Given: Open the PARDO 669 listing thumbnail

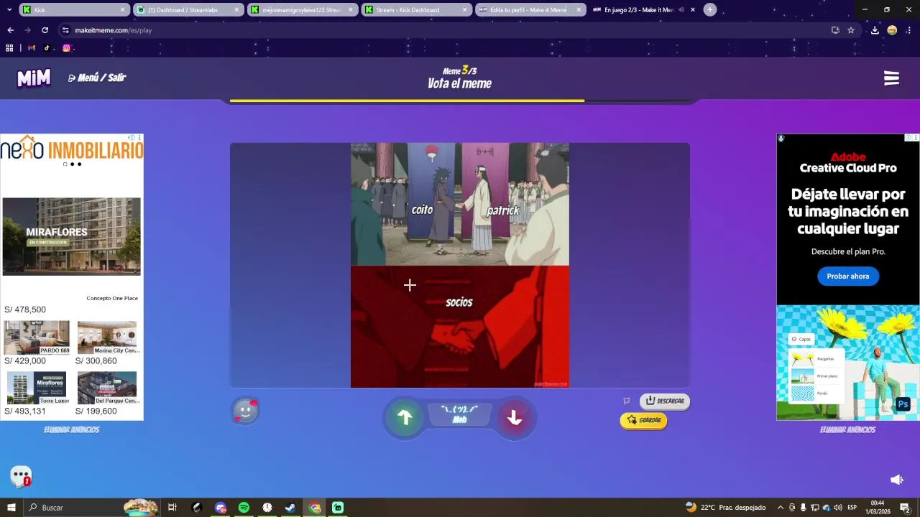Looking at the screenshot, I should click(x=37, y=337).
